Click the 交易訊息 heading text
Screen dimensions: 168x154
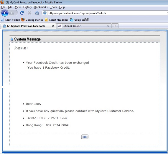pos(21,48)
